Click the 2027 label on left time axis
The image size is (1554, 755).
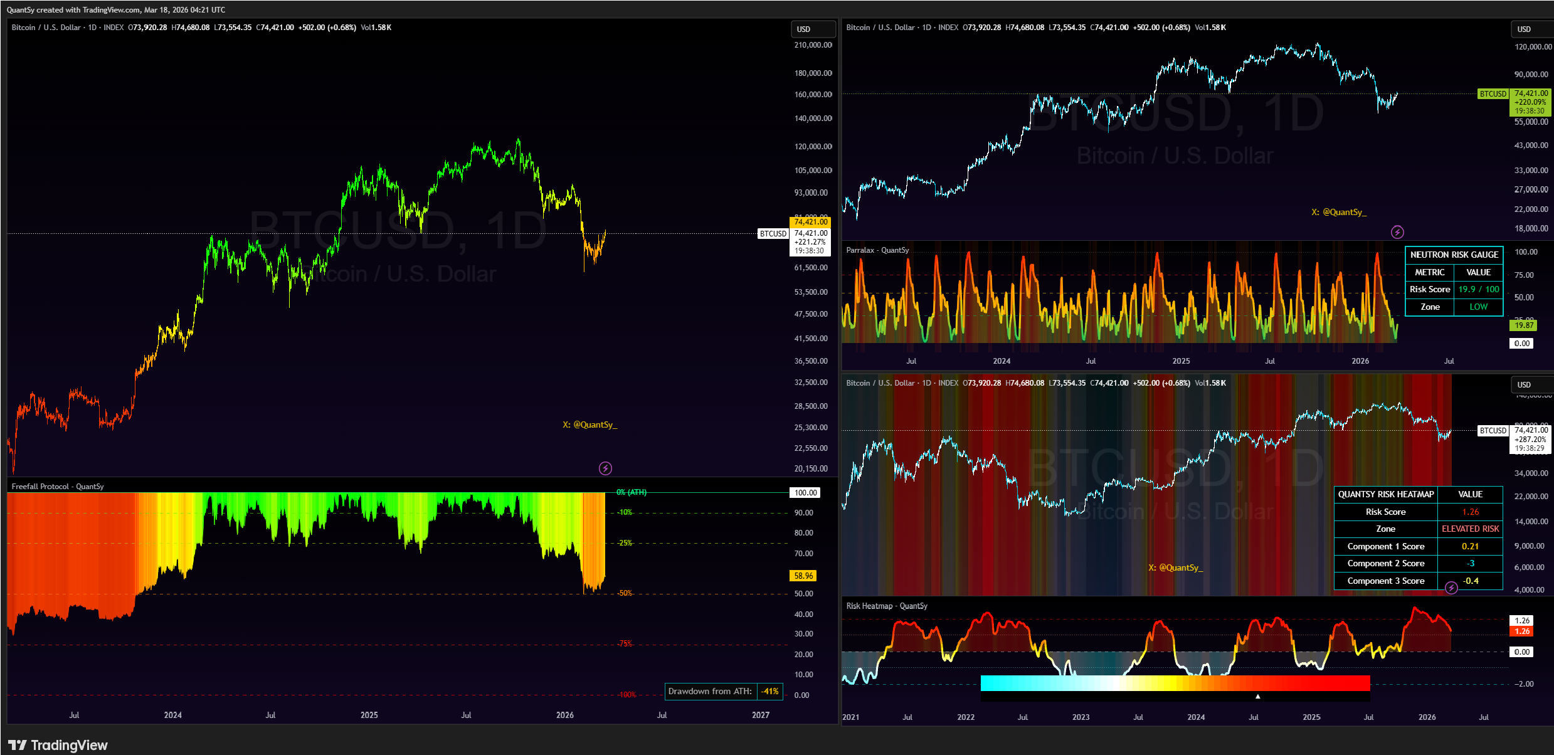coord(760,715)
